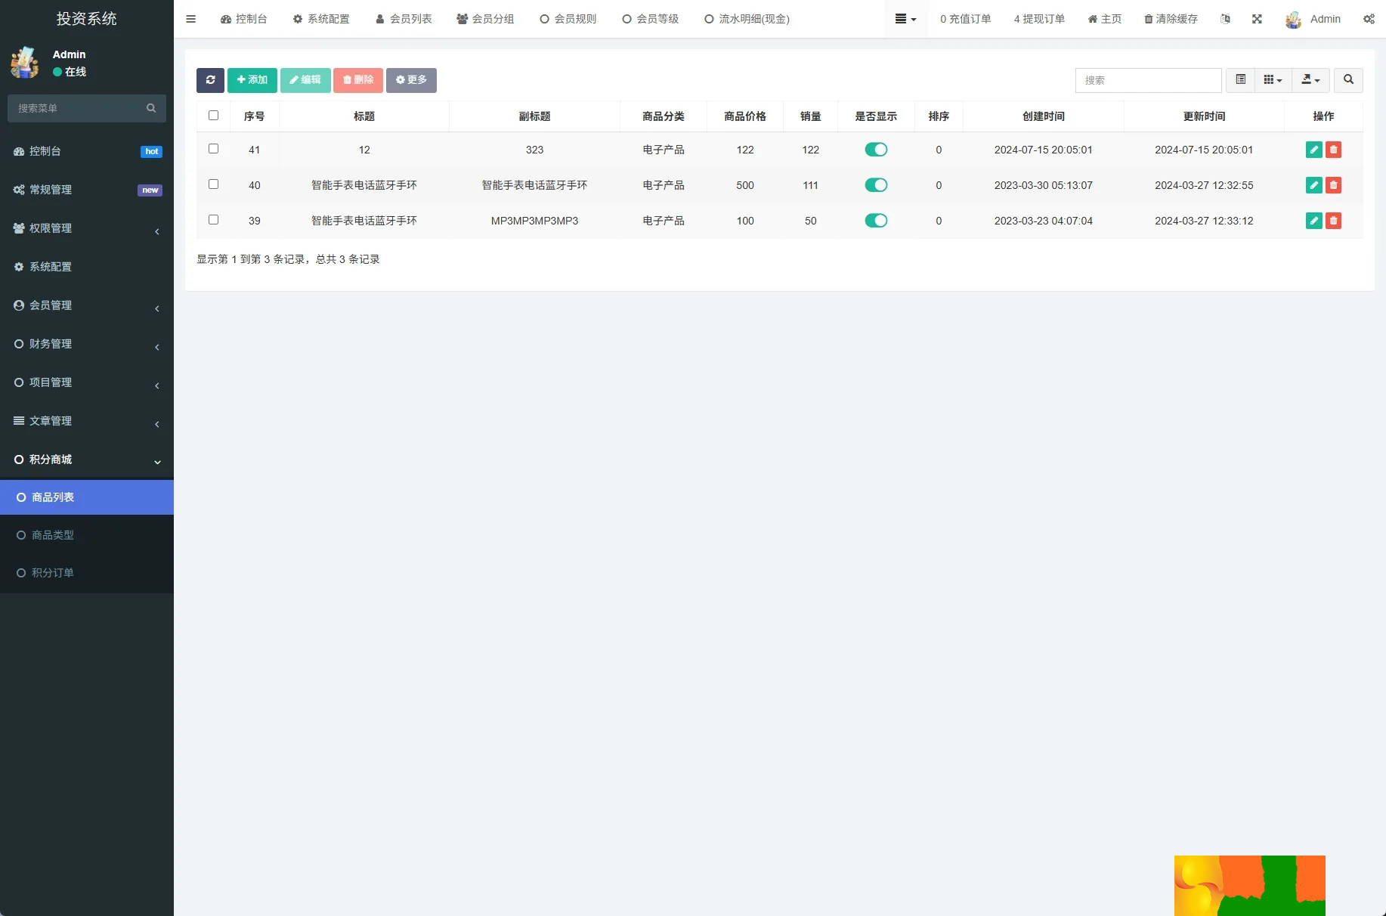Click the red 删除 button
The height and width of the screenshot is (916, 1386).
click(x=358, y=80)
